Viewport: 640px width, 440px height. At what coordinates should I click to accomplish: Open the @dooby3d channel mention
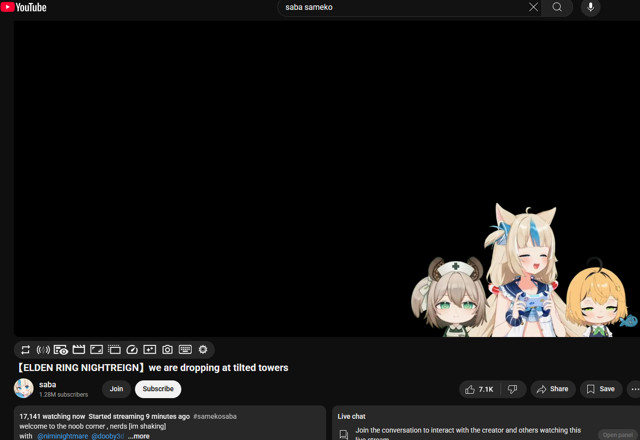(108, 436)
